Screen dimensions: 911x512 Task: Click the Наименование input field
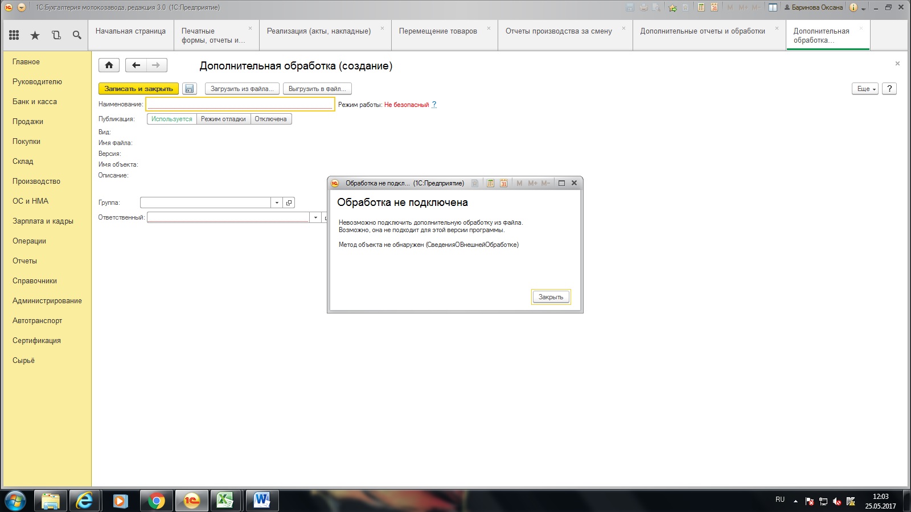(x=240, y=104)
